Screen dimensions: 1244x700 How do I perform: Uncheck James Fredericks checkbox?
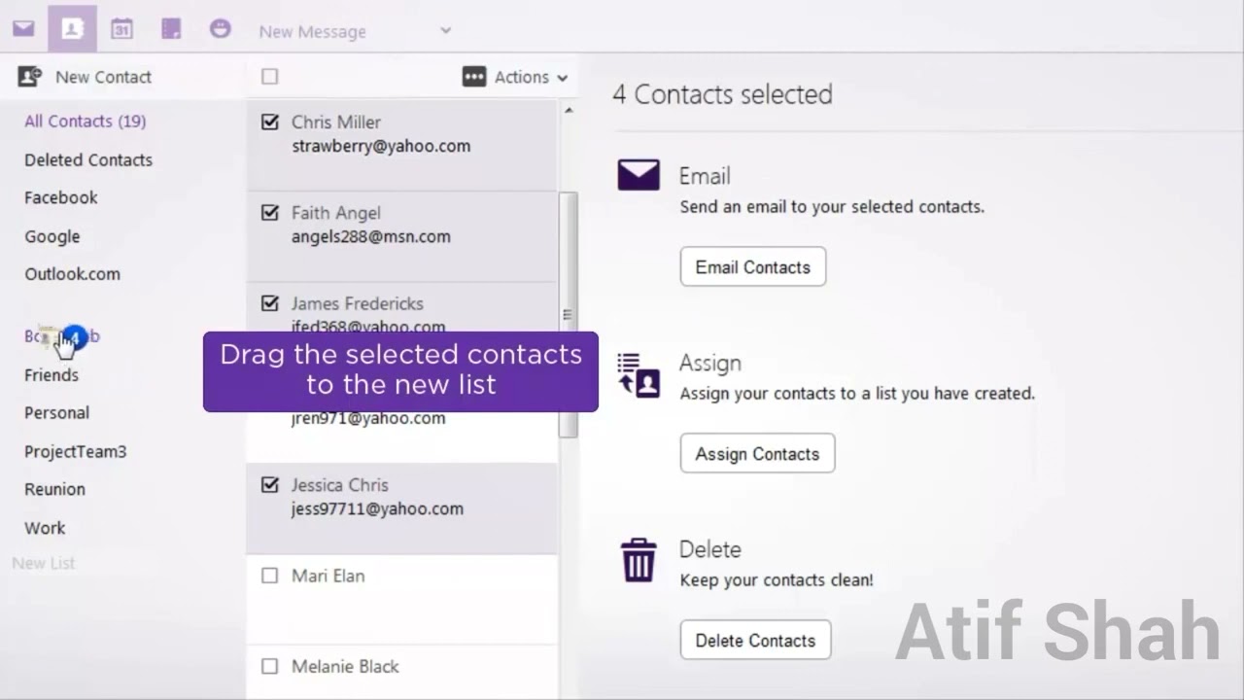pyautogui.click(x=270, y=302)
